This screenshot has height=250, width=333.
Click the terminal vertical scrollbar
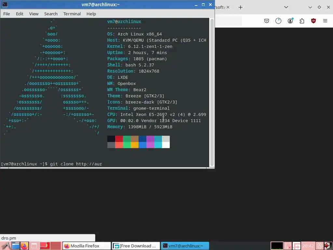pos(212,92)
